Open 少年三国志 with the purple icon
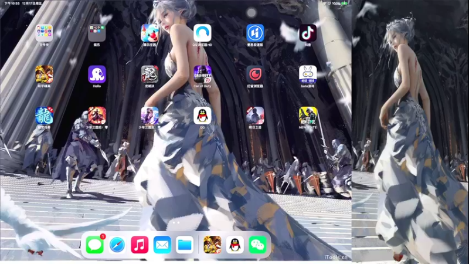The image size is (469, 264). pos(149,116)
